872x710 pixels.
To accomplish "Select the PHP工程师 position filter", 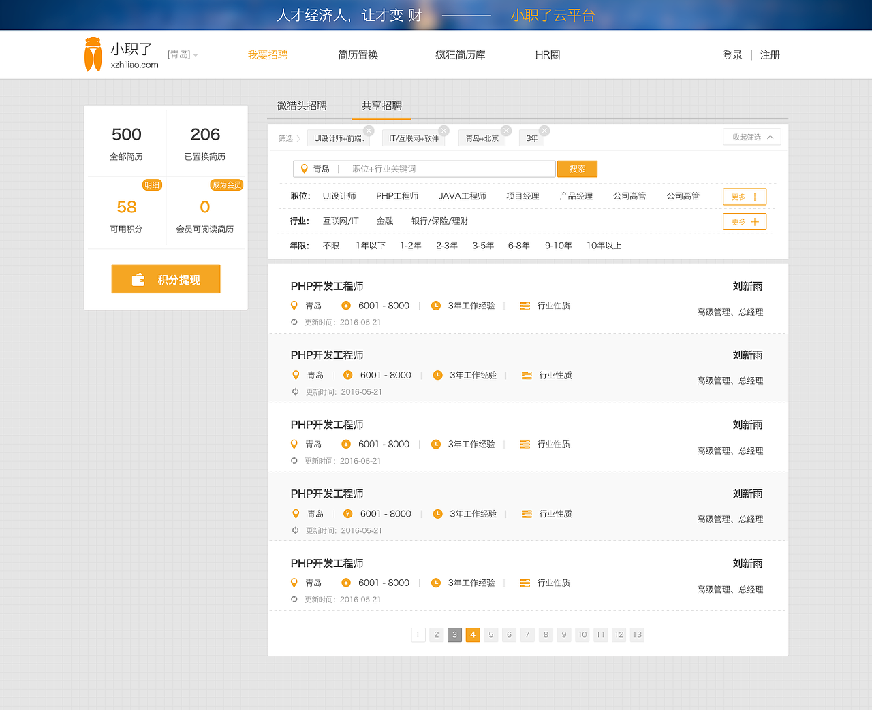I will (397, 196).
